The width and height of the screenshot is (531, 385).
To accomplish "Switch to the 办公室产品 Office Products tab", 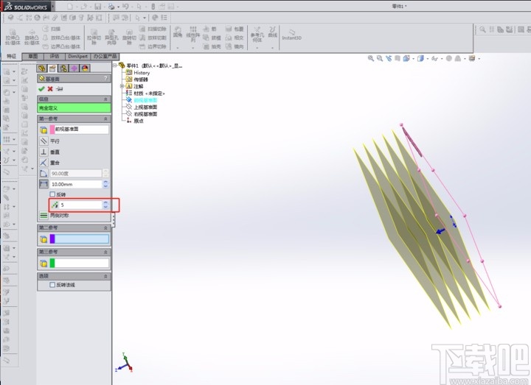I will [x=105, y=57].
